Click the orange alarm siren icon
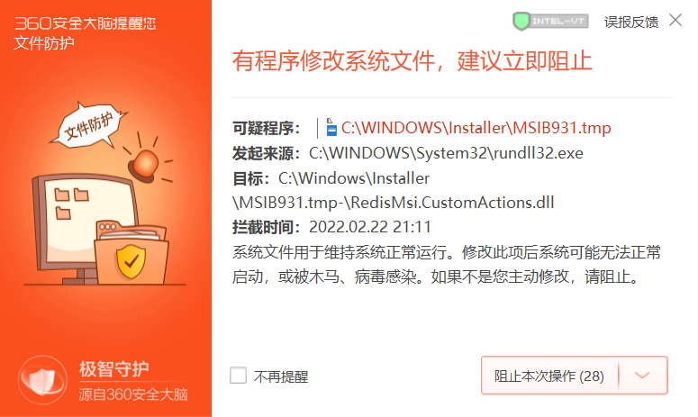Image resolution: width=698 pixels, height=417 pixels. (x=145, y=164)
